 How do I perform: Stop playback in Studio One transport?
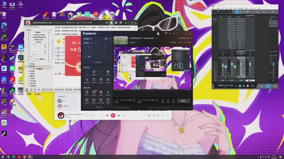[x=240, y=86]
